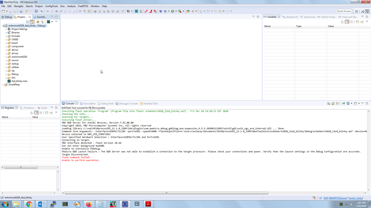Image resolution: width=371 pixels, height=208 pixels.
Task: Open the Analysis menu
Action: point(71,6)
